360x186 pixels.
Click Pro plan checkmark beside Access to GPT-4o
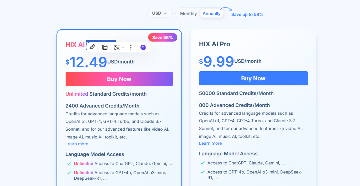click(x=202, y=172)
